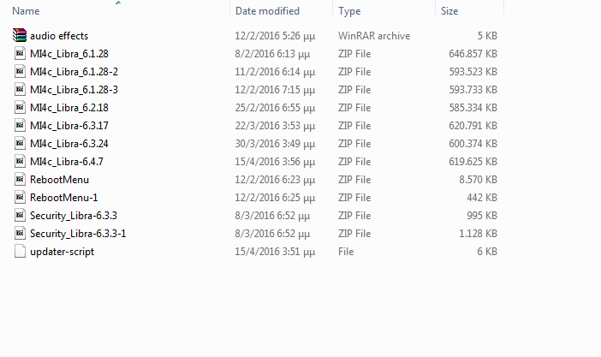Click the MI4c_Libra_6.2.18 ZIP icon
This screenshot has width=601, height=357.
(21, 108)
